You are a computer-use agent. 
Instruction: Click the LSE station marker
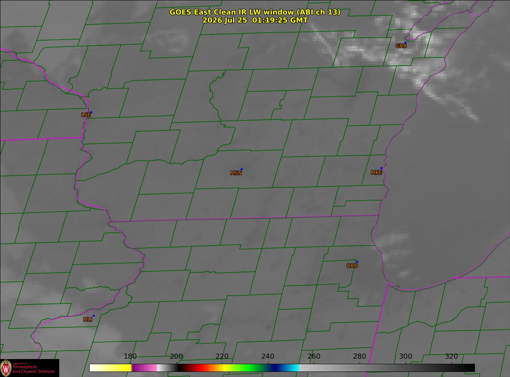click(91, 112)
